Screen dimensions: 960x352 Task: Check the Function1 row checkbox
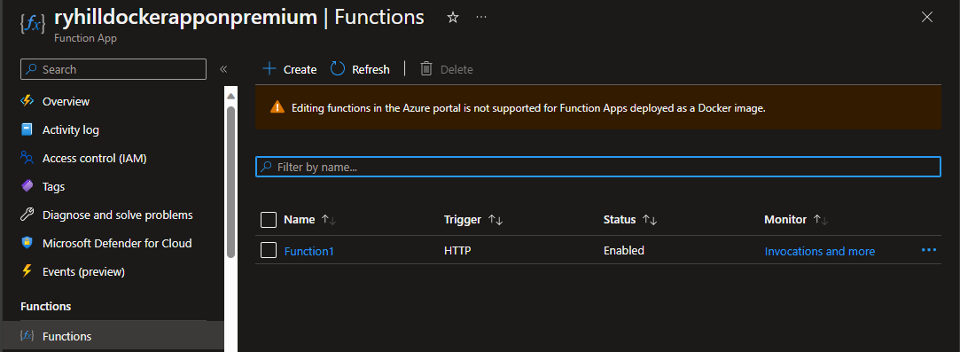point(269,250)
